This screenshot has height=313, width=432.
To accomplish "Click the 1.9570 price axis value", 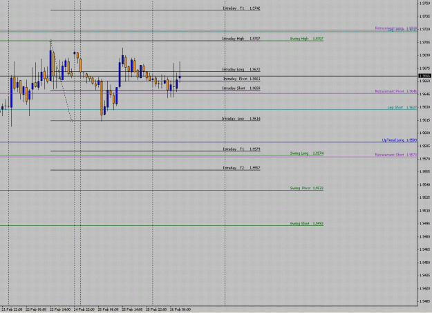I will pyautogui.click(x=424, y=159).
